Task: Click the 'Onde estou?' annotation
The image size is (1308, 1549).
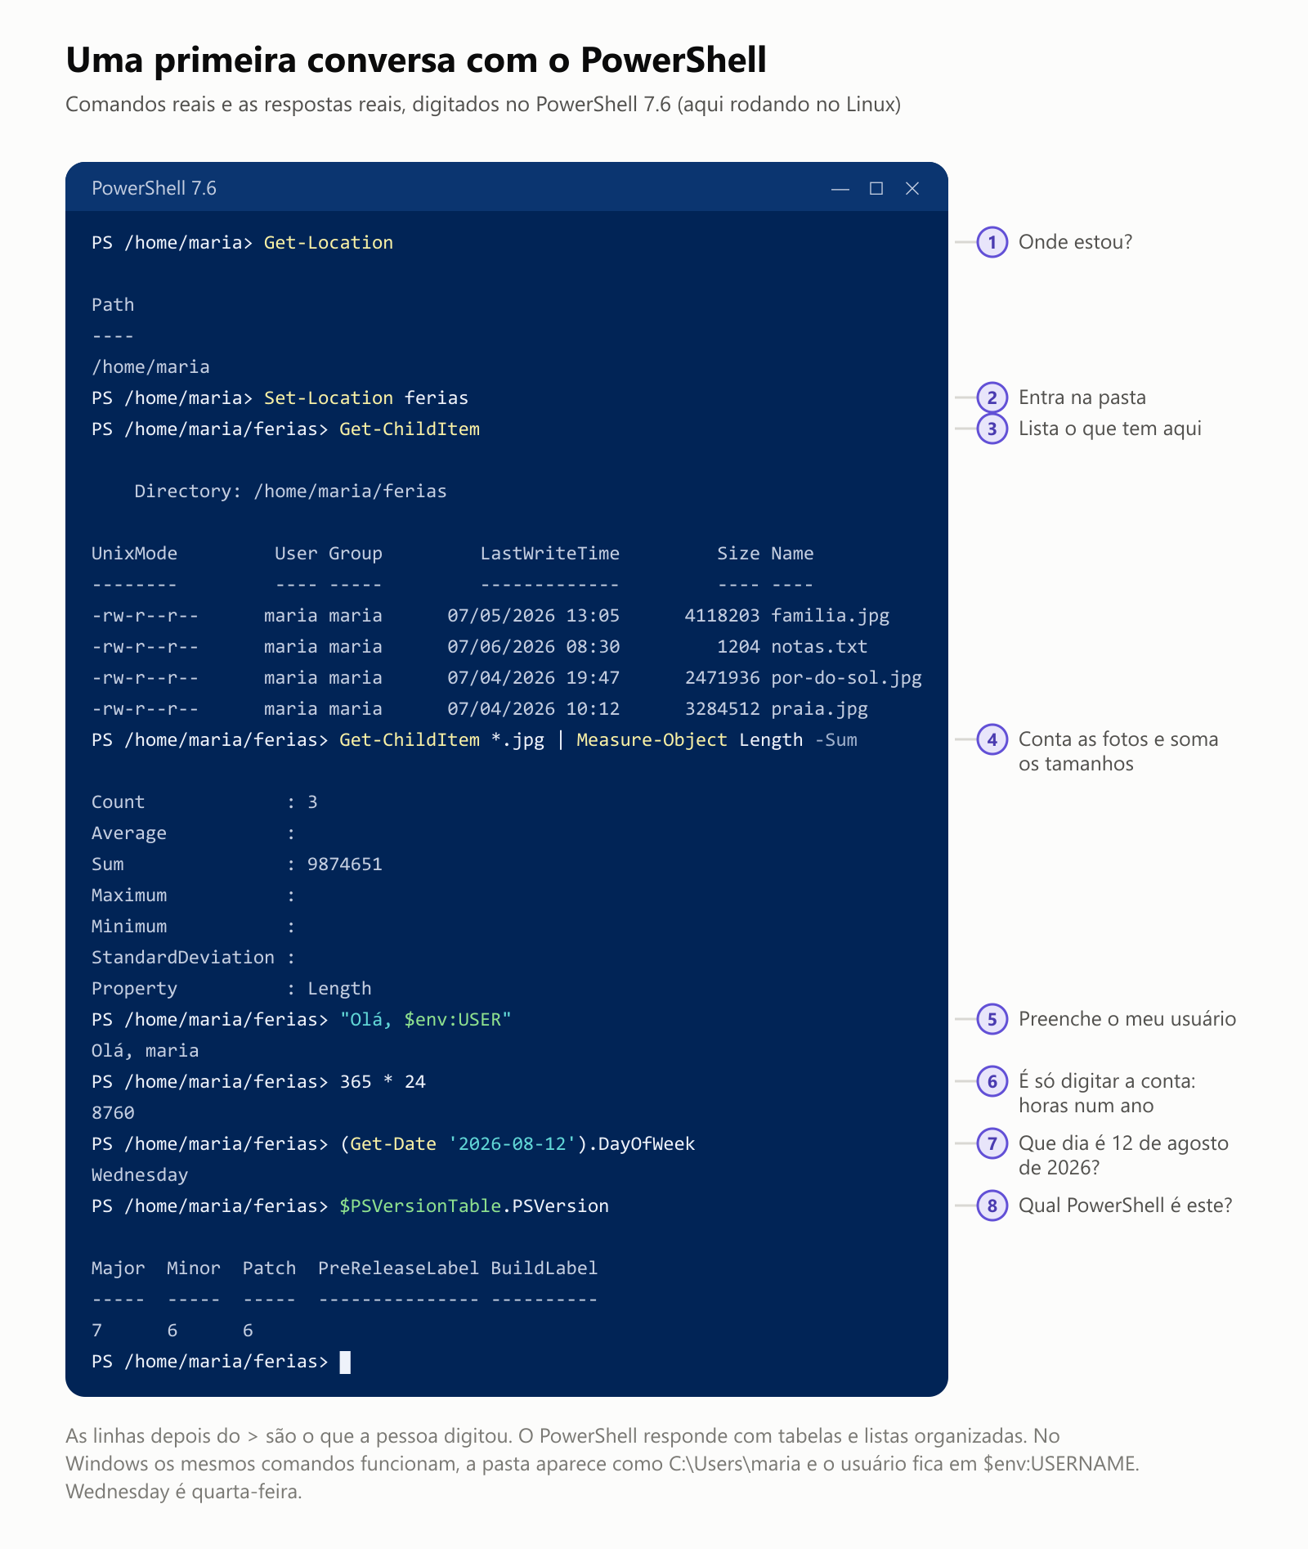Action: 1076,242
